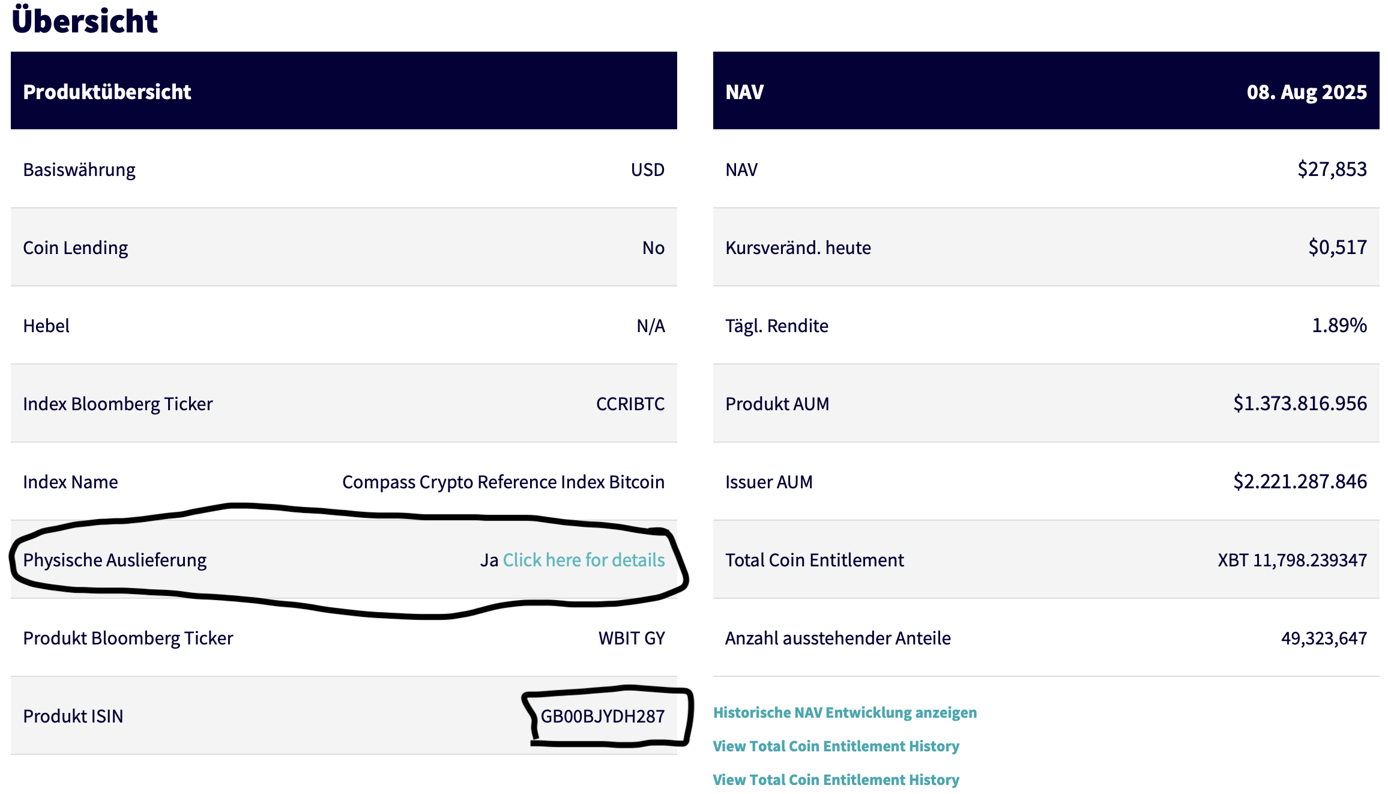Click the 'Coin Lending' row label
1388x794 pixels.
pos(75,247)
